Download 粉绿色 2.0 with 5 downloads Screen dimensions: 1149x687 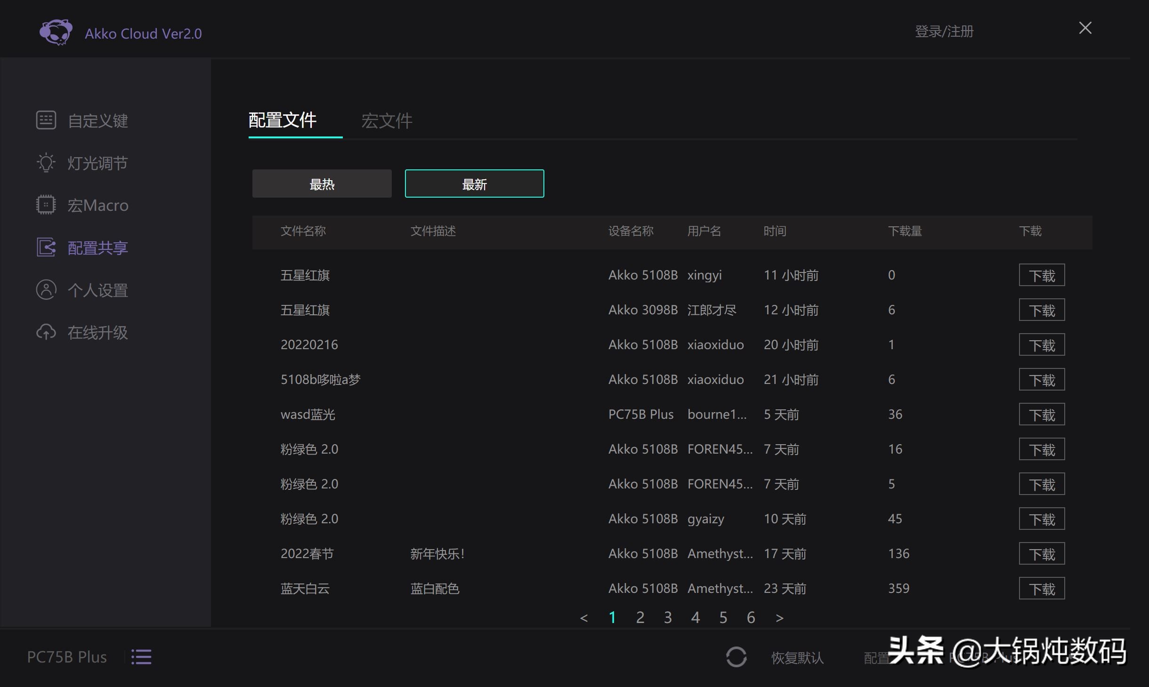click(x=1042, y=484)
